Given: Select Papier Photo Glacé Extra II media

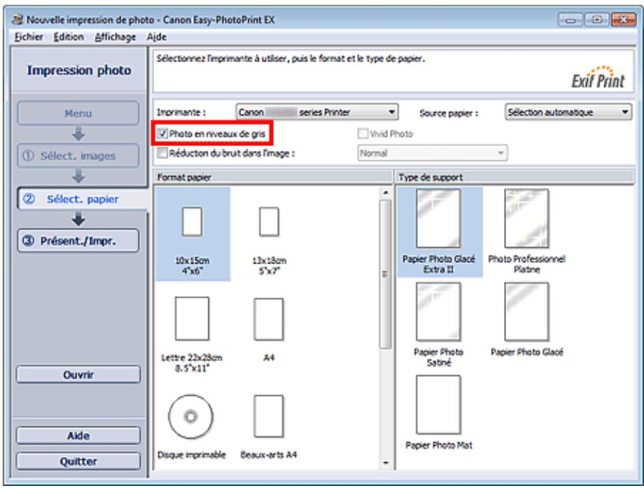Looking at the screenshot, I should [x=438, y=218].
